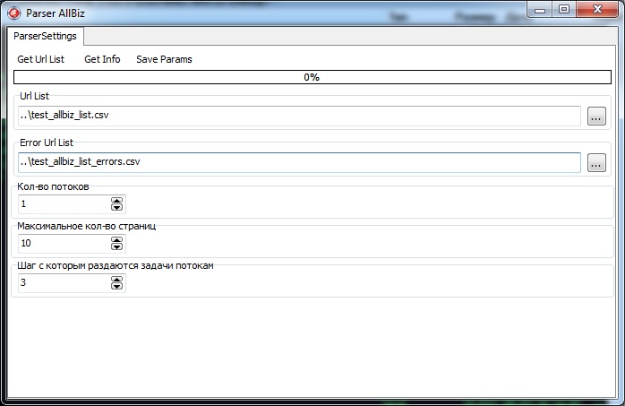Focus the Error Url List path field
This screenshot has width=625, height=406.
(299, 162)
